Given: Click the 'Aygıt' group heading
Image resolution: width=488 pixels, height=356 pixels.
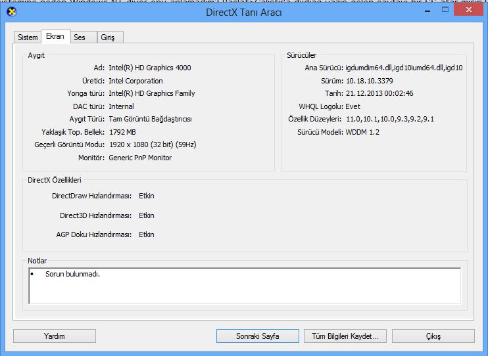Looking at the screenshot, I should tap(36, 55).
